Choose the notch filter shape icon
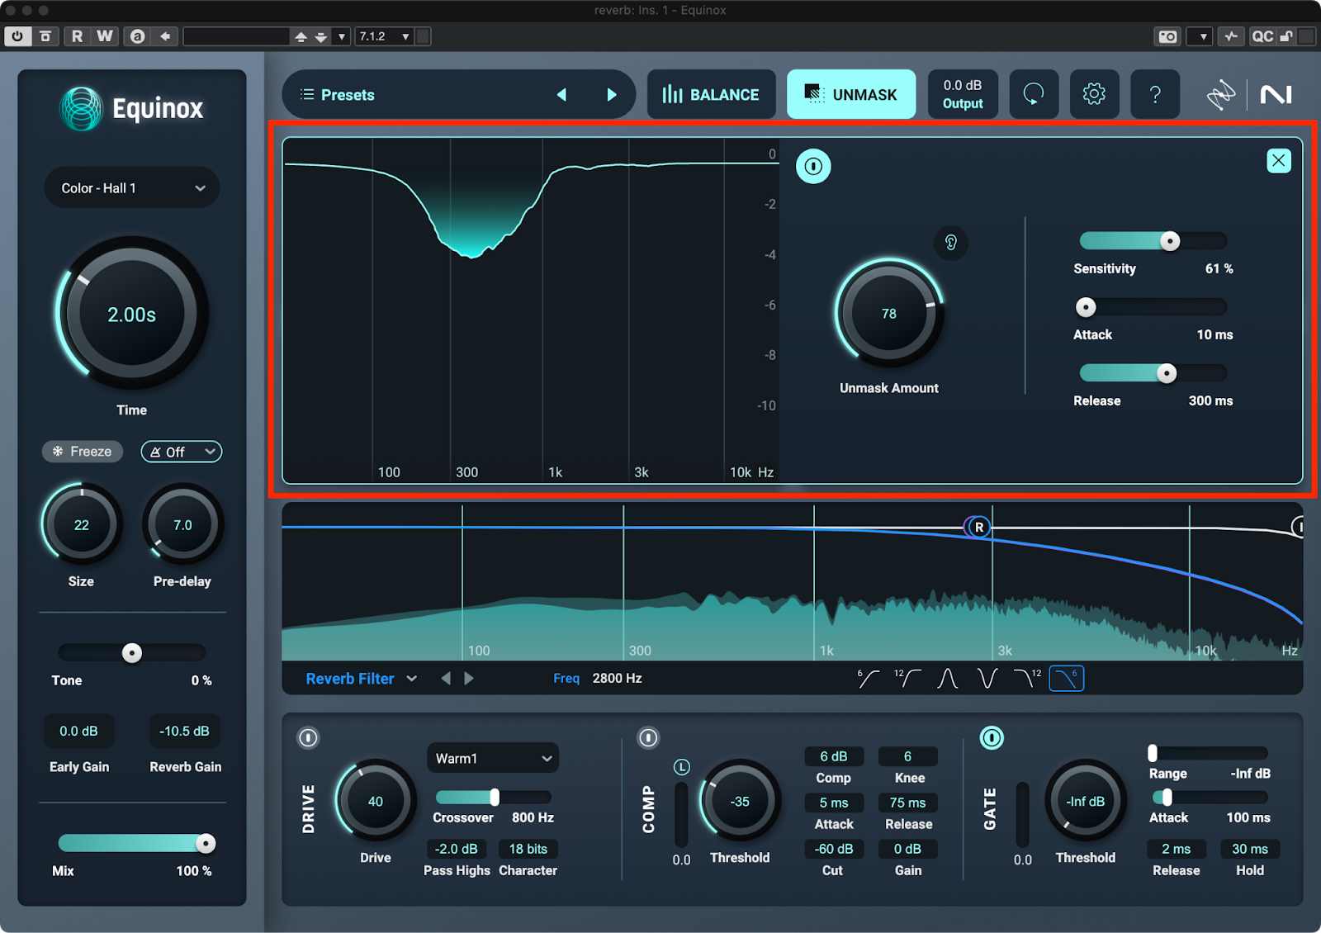 (987, 679)
